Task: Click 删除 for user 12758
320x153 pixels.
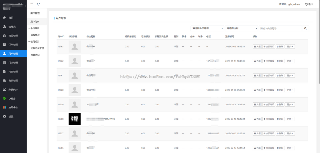Action: coord(280,119)
